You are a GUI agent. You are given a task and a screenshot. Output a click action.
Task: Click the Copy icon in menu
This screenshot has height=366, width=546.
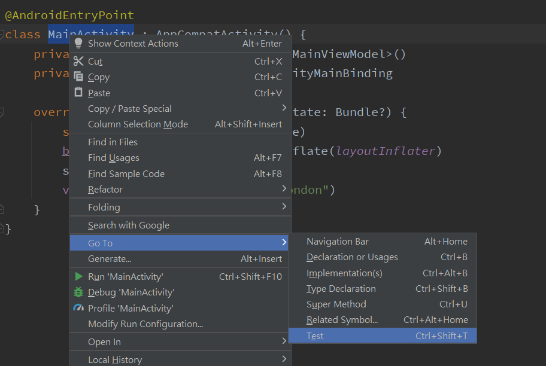(x=78, y=77)
